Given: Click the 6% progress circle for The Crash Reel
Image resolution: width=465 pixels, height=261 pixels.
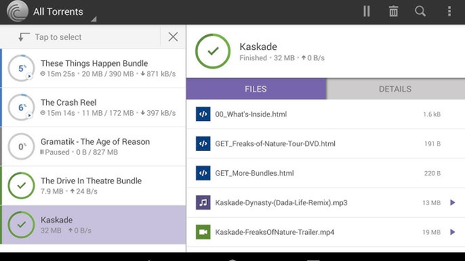Looking at the screenshot, I should pos(21,107).
